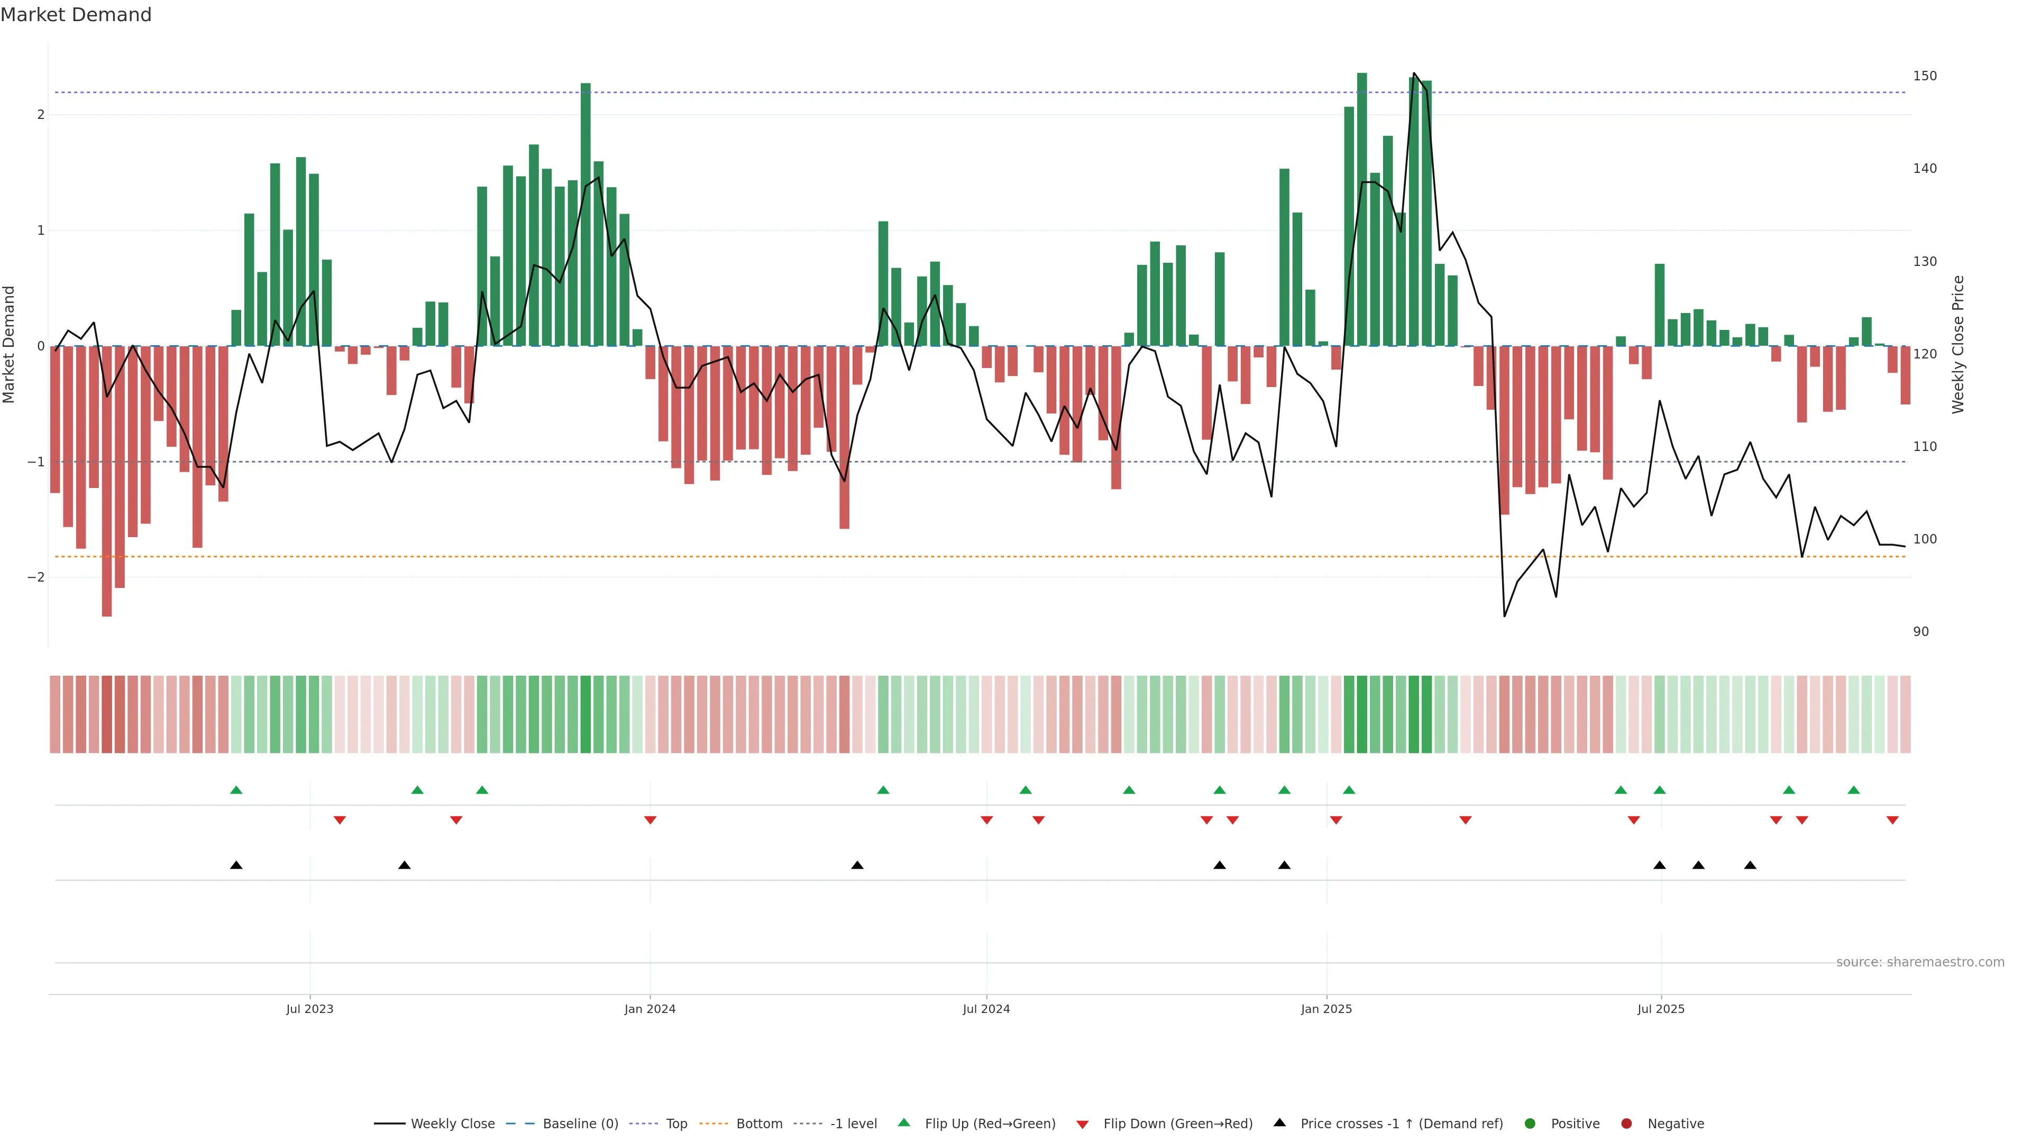Click green circle icon for Positive legend

(x=1530, y=1123)
